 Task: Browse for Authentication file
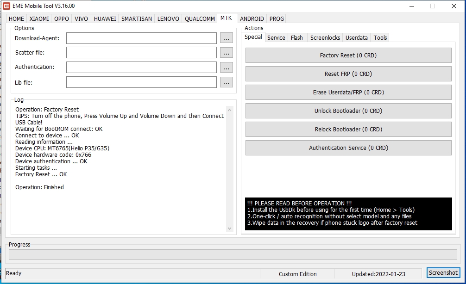(x=226, y=68)
